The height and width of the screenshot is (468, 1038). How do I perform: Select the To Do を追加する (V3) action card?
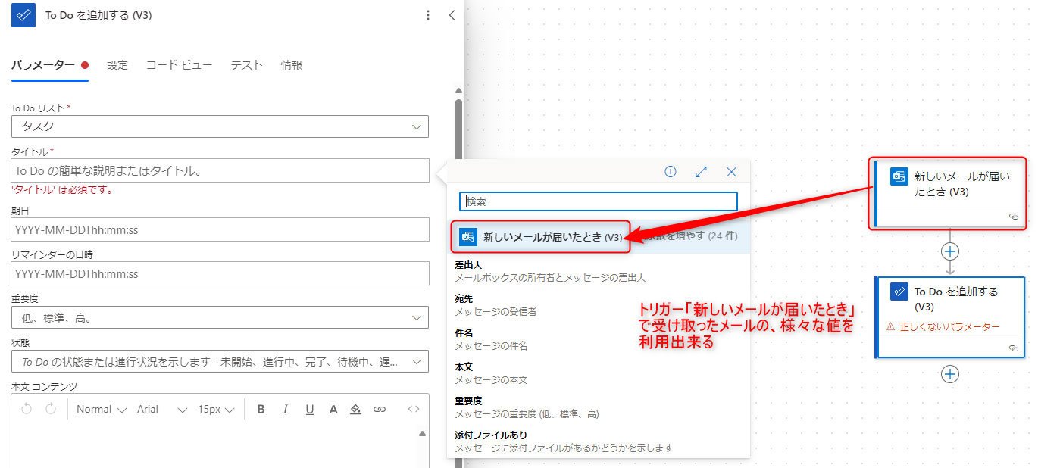coord(950,317)
